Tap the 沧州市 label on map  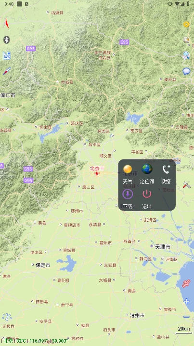tap(137, 316)
